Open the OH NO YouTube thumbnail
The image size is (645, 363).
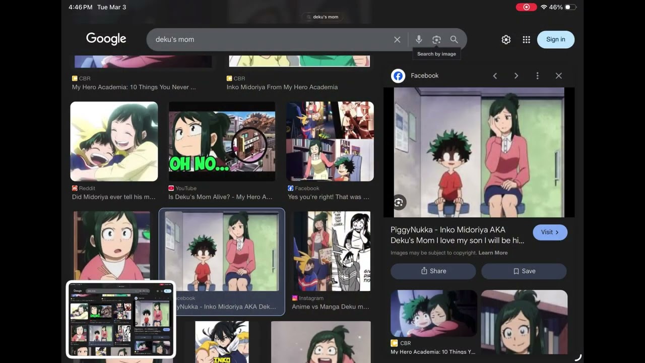tap(222, 141)
